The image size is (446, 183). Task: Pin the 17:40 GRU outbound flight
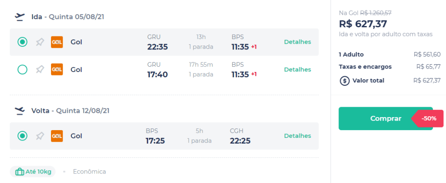click(x=40, y=69)
